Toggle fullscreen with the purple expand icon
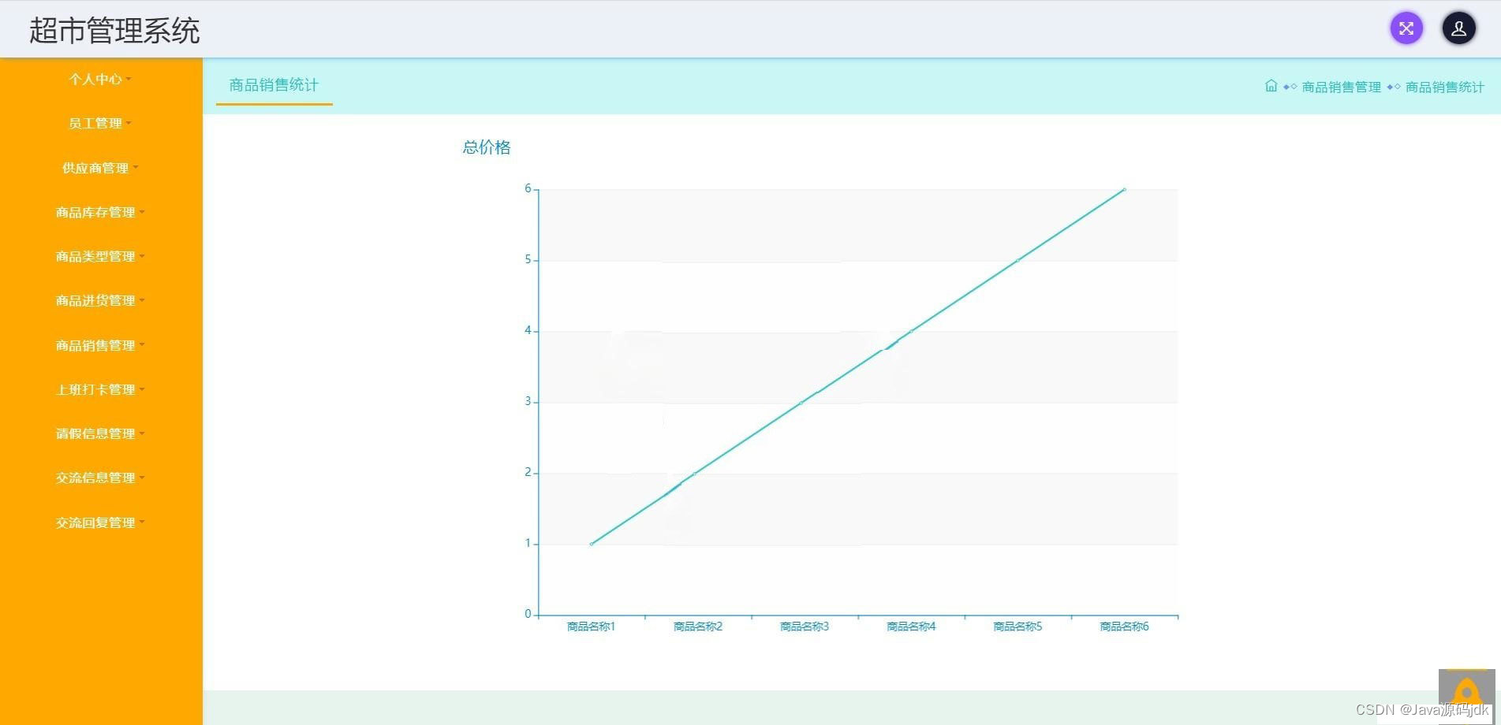1501x725 pixels. (1406, 28)
